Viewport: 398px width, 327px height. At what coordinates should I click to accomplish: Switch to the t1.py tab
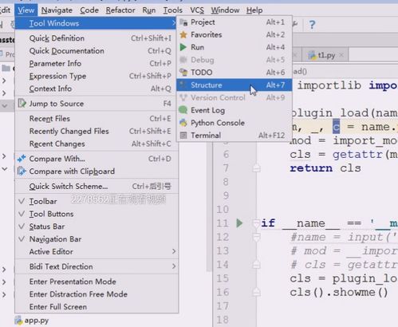pos(325,55)
